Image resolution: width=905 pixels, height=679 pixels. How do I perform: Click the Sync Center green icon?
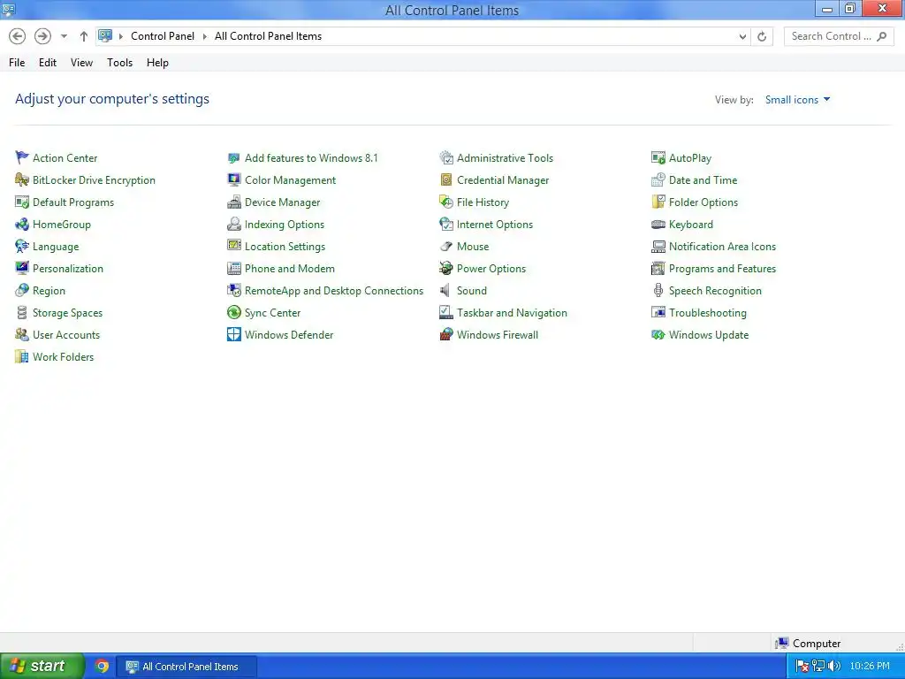click(x=233, y=312)
